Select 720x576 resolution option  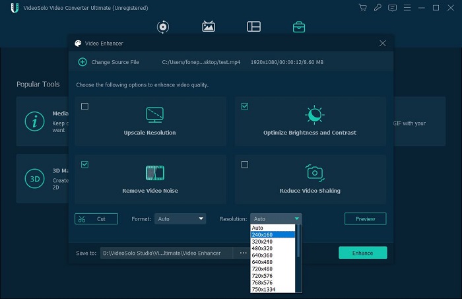(x=273, y=276)
